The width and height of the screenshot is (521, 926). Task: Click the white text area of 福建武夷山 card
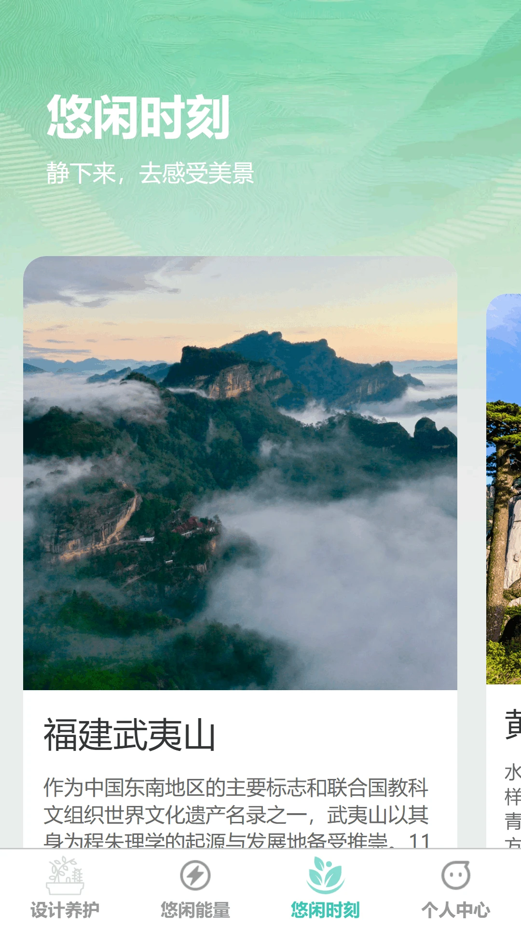click(240, 769)
